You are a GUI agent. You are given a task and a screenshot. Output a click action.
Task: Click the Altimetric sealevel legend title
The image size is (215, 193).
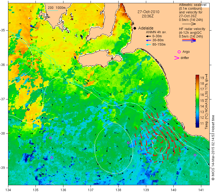[x=193, y=5]
